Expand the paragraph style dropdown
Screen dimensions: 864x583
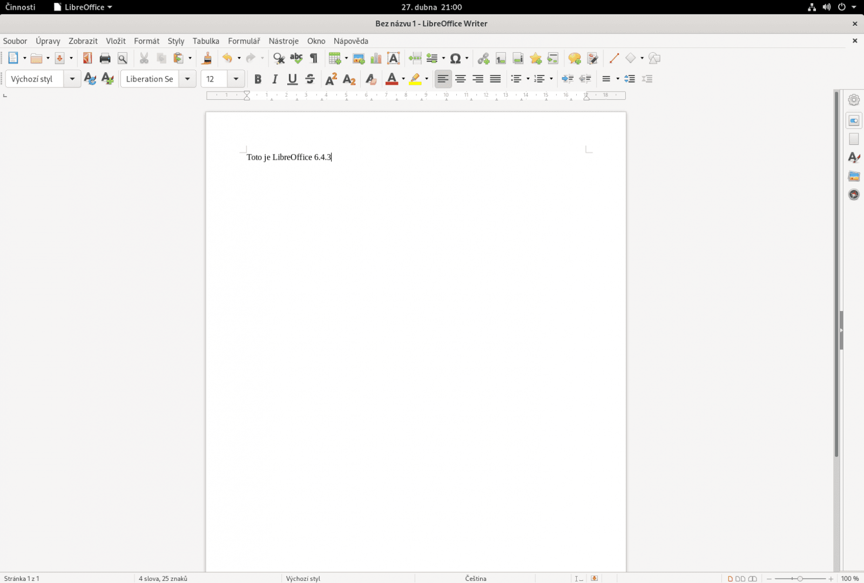(x=72, y=79)
